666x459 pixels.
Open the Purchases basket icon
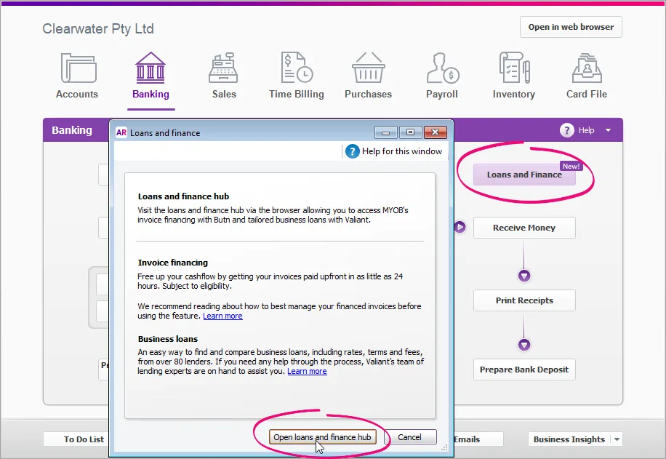click(x=368, y=68)
